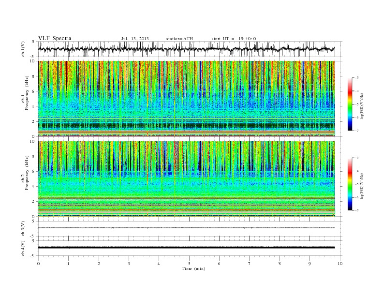Click the "-3" value on ch.1 color bar

click(357, 78)
